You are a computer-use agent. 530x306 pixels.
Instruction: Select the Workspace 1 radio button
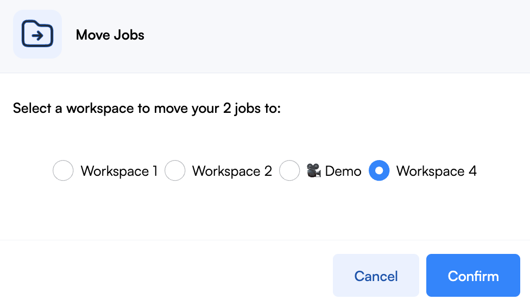(x=63, y=170)
